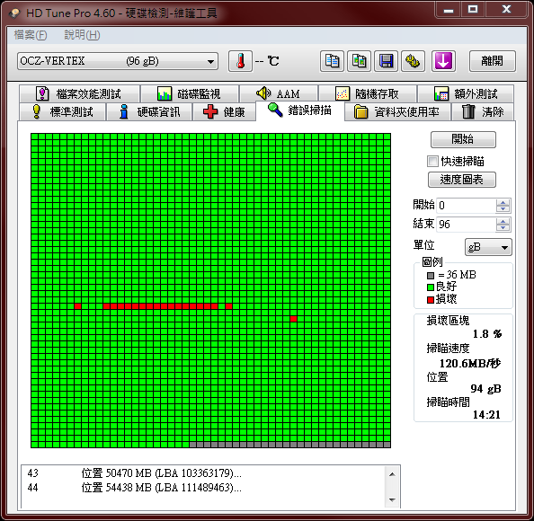Image resolution: width=534 pixels, height=521 pixels.
Task: Close the HD Tune Pro window
Action: (x=506, y=10)
